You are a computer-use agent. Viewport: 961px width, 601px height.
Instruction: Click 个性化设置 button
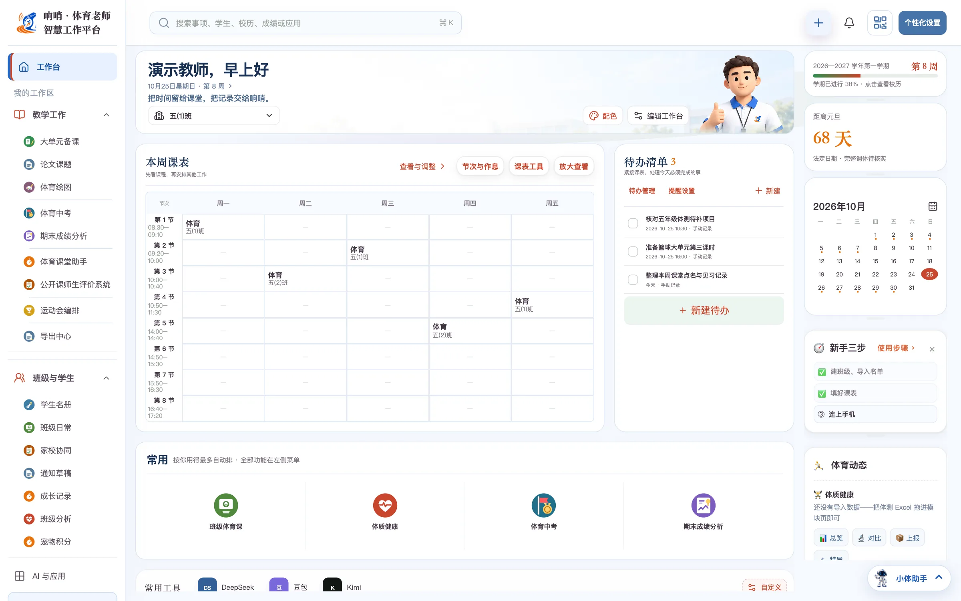922,23
